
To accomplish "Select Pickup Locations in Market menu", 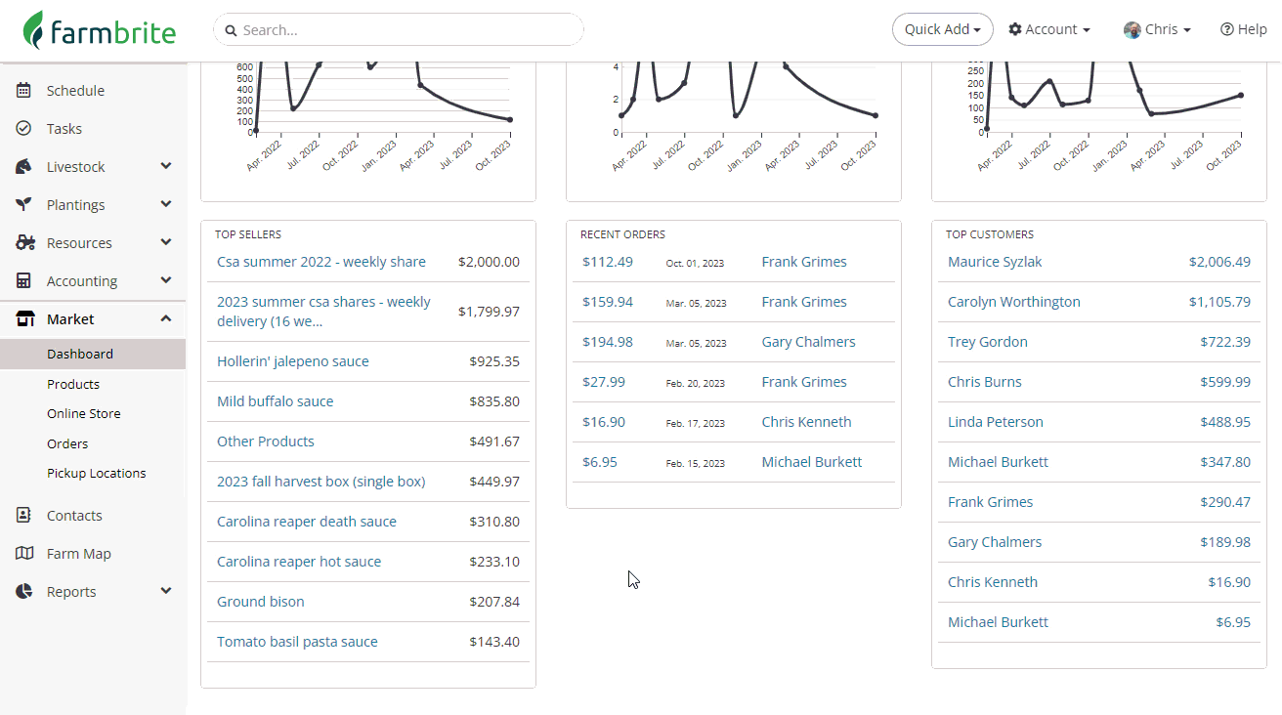I will [97, 473].
